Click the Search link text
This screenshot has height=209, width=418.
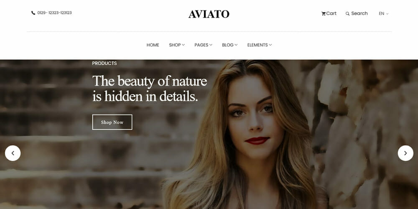pos(359,13)
